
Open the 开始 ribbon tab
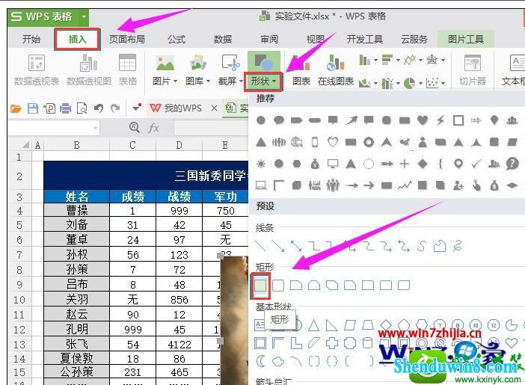31,39
